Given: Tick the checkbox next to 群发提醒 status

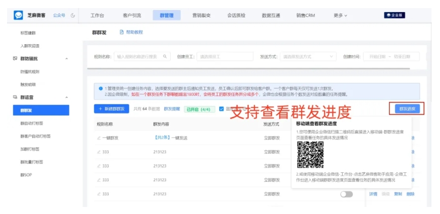Looking at the screenshot, I should [221, 109].
